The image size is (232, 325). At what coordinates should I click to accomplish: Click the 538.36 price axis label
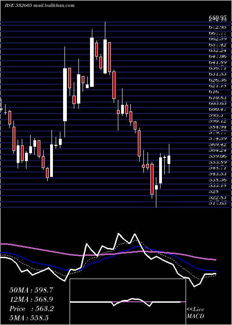218,180
